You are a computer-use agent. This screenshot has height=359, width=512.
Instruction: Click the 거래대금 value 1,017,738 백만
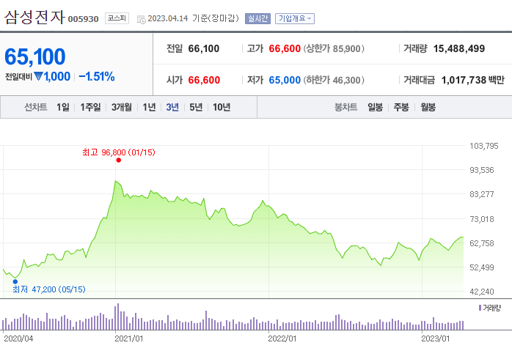pos(473,80)
